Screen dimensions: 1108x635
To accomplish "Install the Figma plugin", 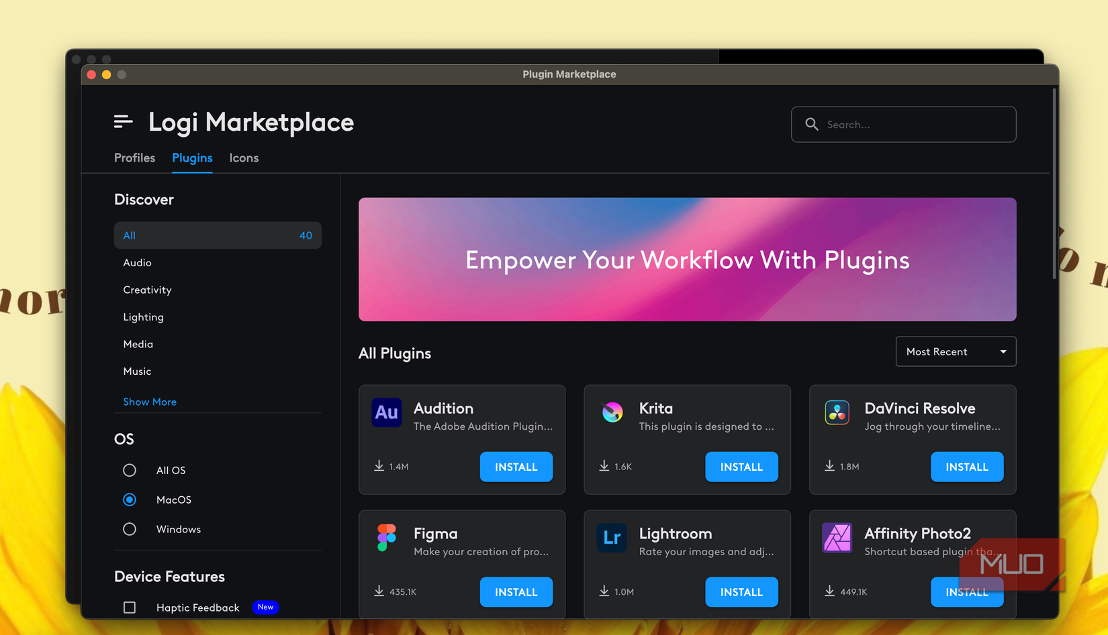I will pyautogui.click(x=516, y=592).
